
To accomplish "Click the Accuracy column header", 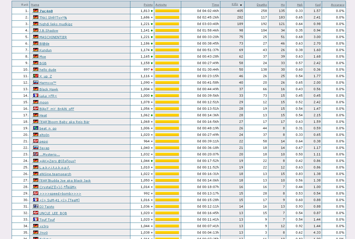I will [x=337, y=5].
